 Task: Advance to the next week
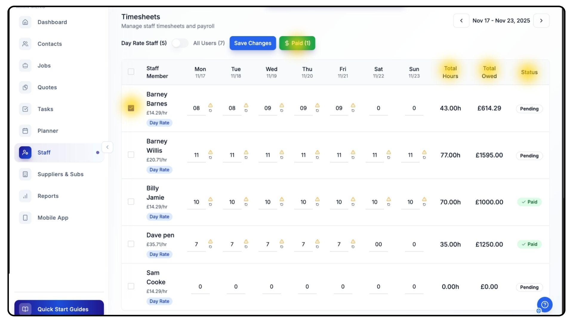541,21
